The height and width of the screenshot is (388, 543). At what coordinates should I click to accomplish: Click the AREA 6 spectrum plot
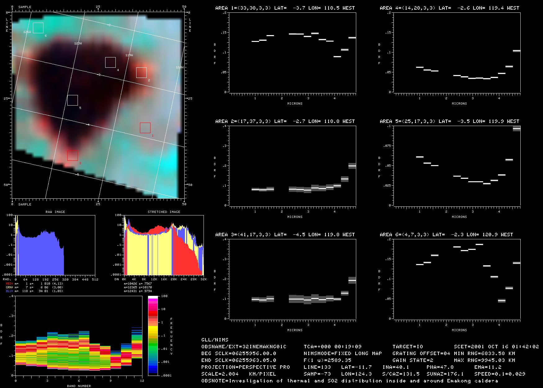click(457, 279)
